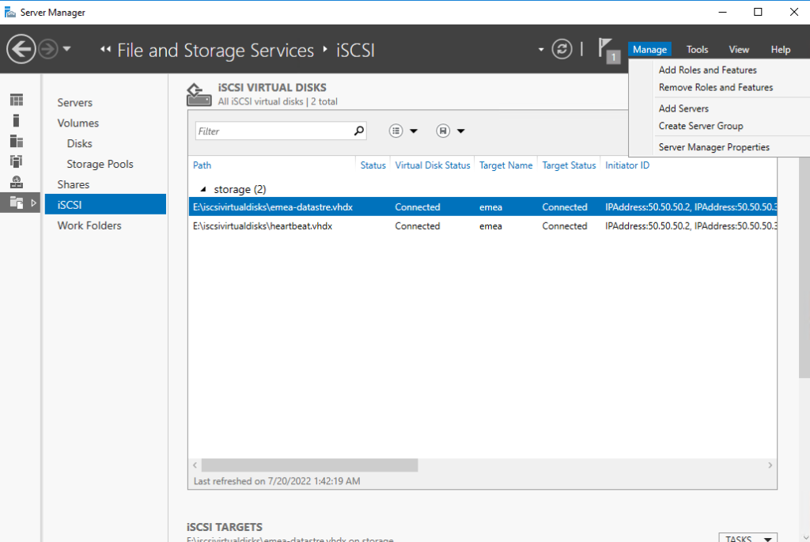Open the saved filters dropdown arrow
Image resolution: width=810 pixels, height=542 pixels.
460,130
